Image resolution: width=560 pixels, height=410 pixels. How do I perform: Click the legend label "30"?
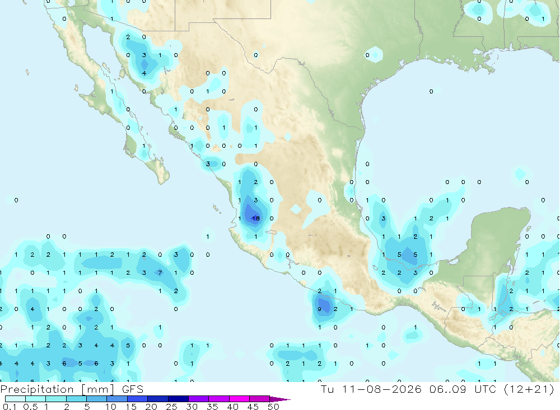[x=192, y=407]
